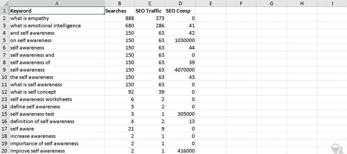The height and width of the screenshot is (154, 347).
Task: Select column F header
Action: tap(241, 3)
